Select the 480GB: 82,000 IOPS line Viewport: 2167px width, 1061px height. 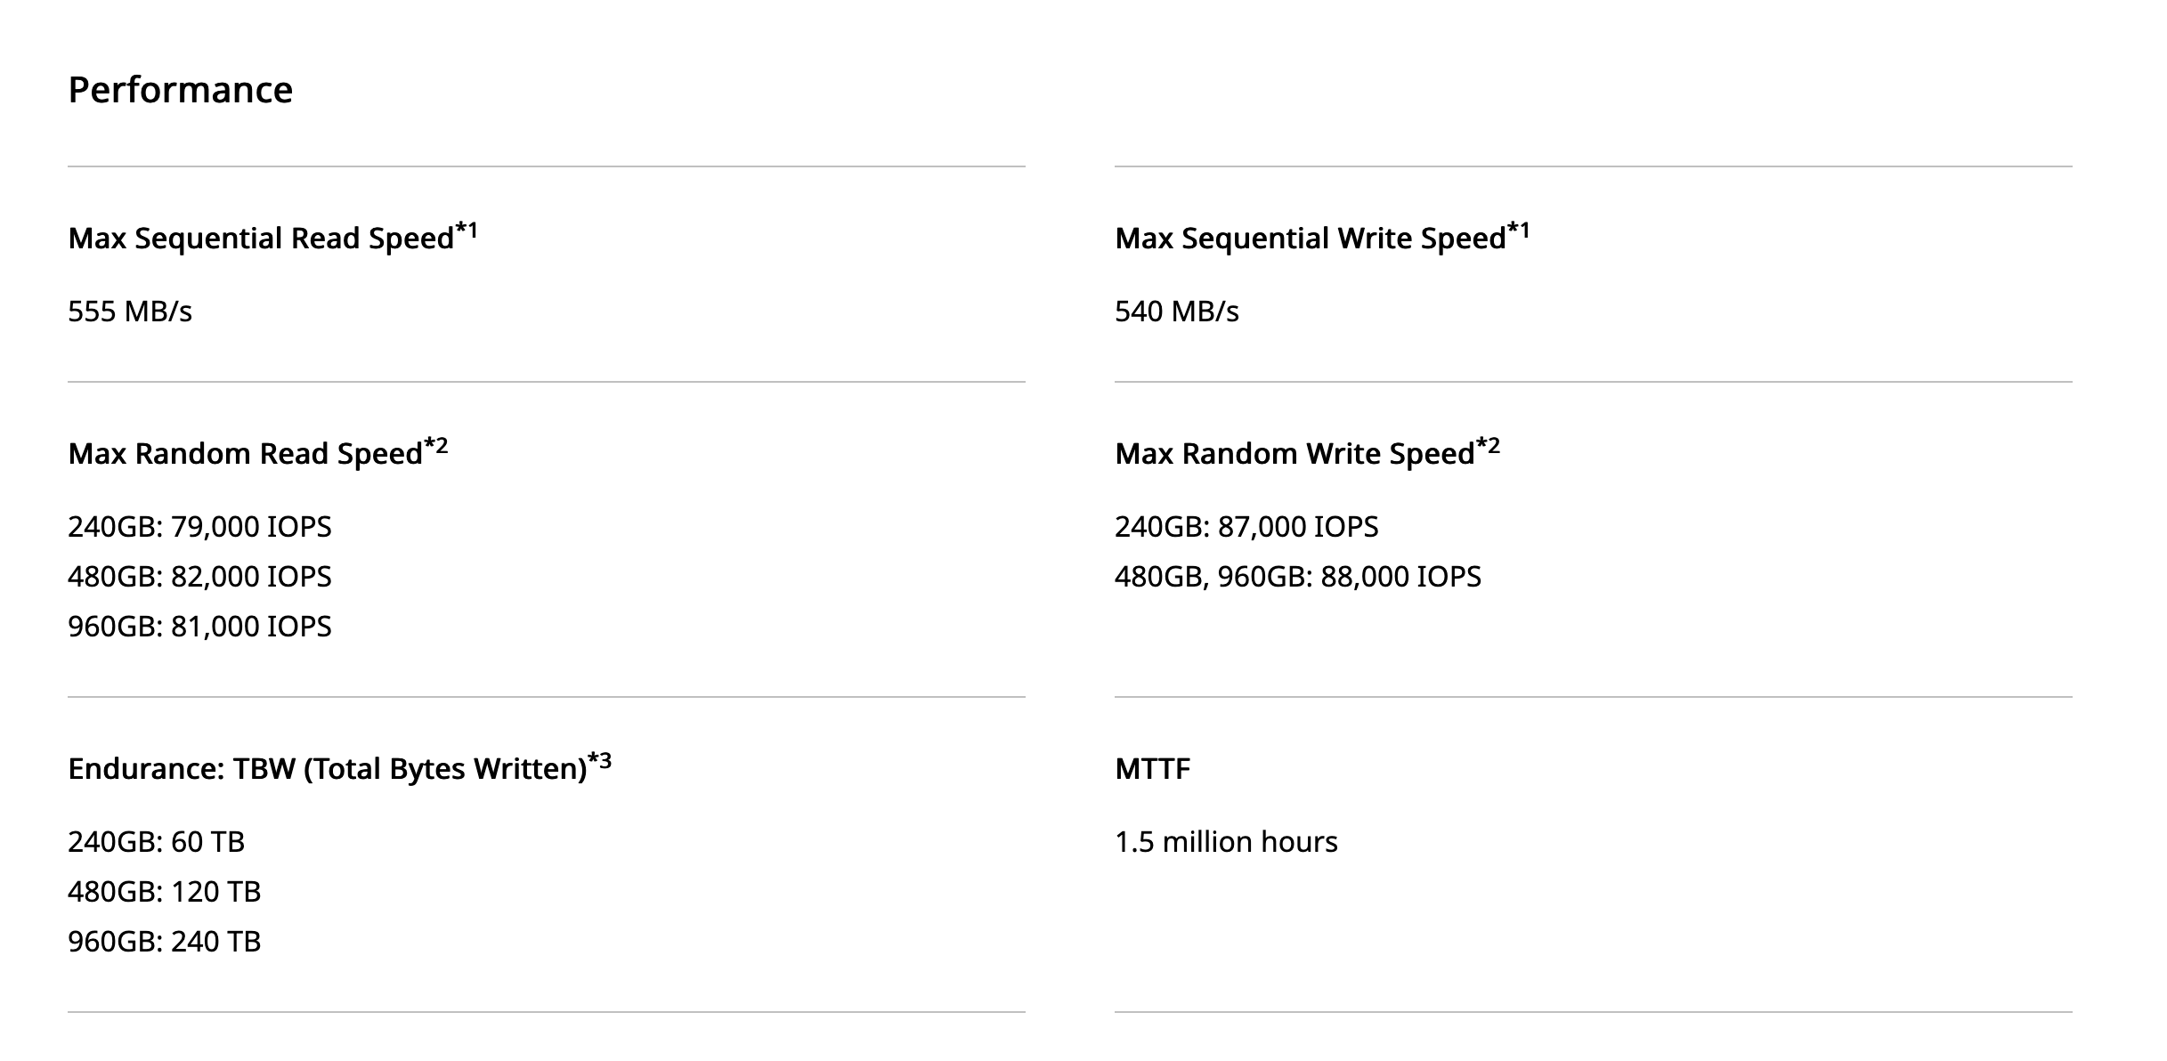point(199,577)
